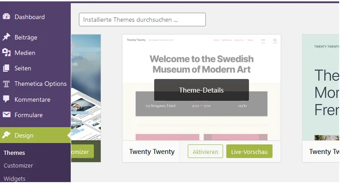Click the Dashboard gauge icon
The image size is (341, 183).
click(6, 16)
